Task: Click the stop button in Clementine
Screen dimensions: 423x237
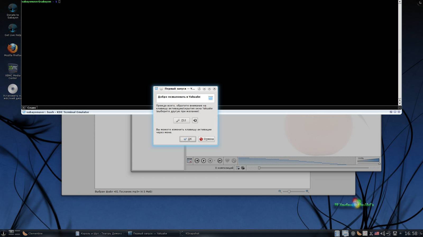Action: [210, 161]
